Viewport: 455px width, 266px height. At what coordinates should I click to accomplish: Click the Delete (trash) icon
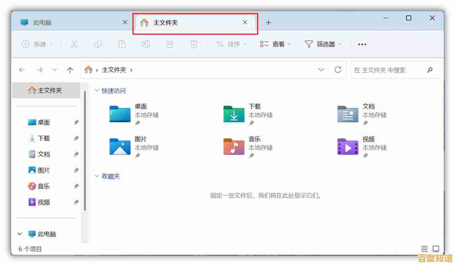[x=194, y=44]
